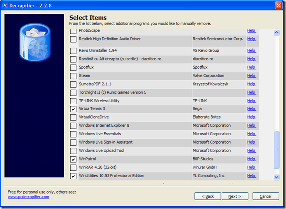Image resolution: width=286 pixels, height=209 pixels.
Task: Open Help link for WinPatrol
Action: click(251, 159)
